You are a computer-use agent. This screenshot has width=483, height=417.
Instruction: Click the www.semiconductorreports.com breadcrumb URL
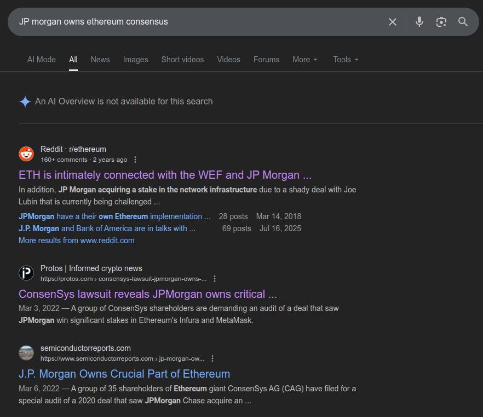[122, 359]
